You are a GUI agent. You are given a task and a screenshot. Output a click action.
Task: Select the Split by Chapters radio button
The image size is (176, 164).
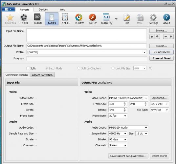[x=78, y=68]
